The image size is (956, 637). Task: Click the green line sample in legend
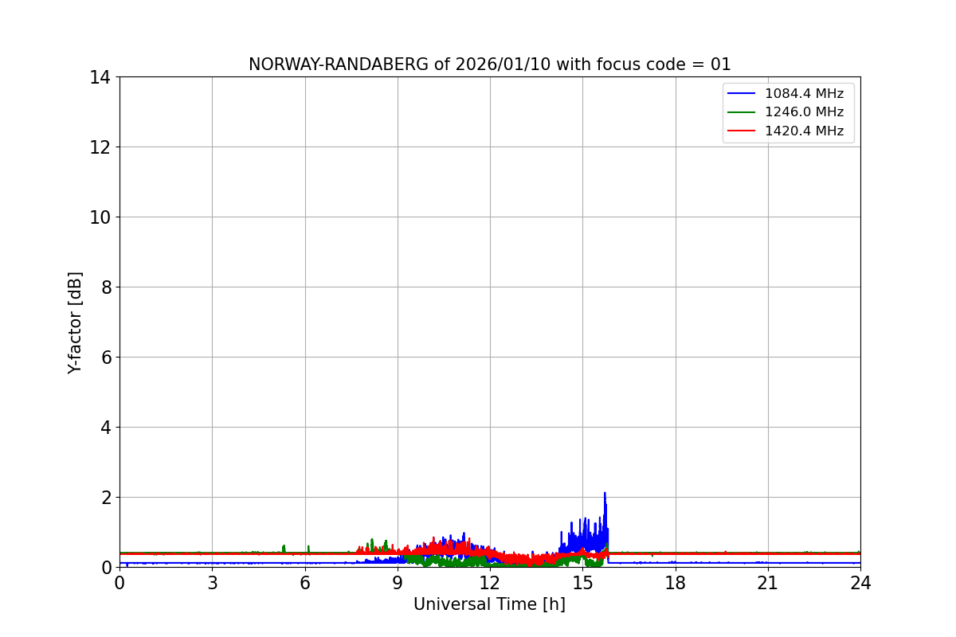tap(742, 112)
